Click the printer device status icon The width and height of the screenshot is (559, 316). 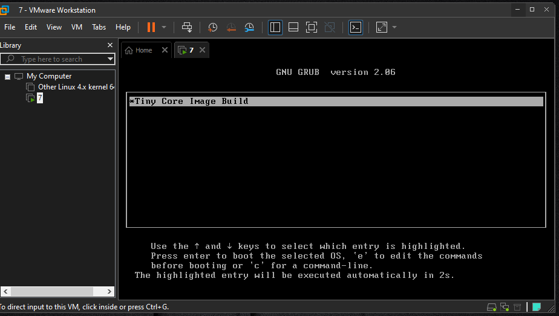517,307
